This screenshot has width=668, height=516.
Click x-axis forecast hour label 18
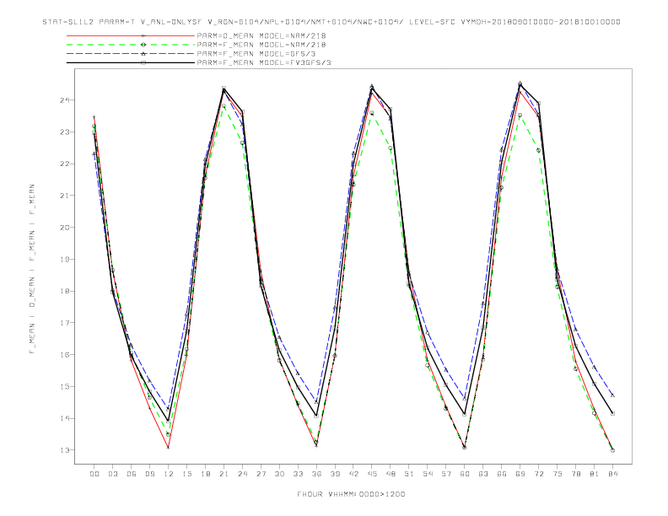[205, 474]
